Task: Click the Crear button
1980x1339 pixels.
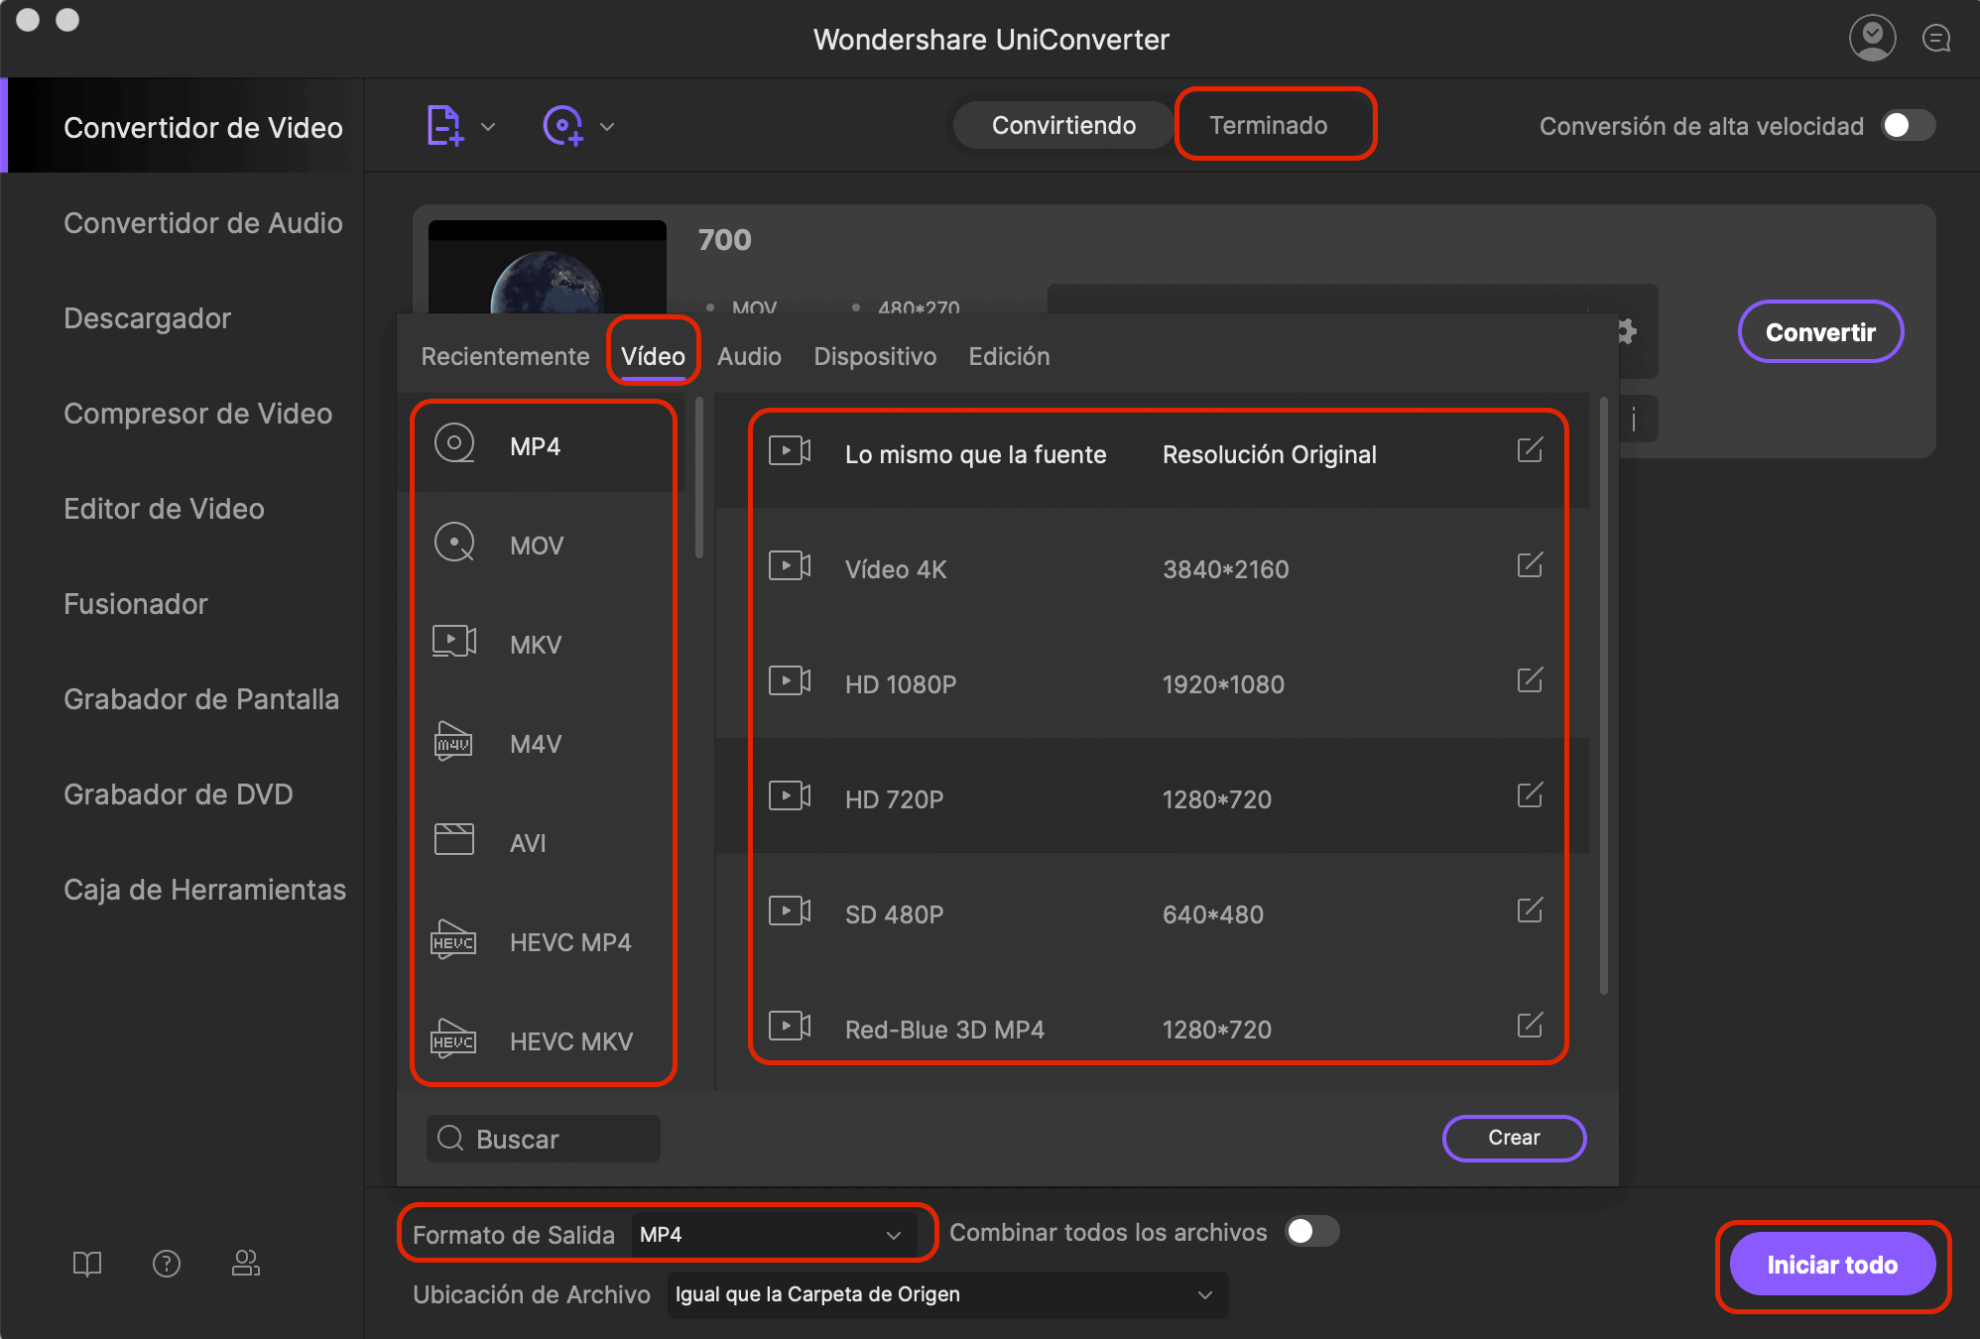Action: coord(1513,1138)
